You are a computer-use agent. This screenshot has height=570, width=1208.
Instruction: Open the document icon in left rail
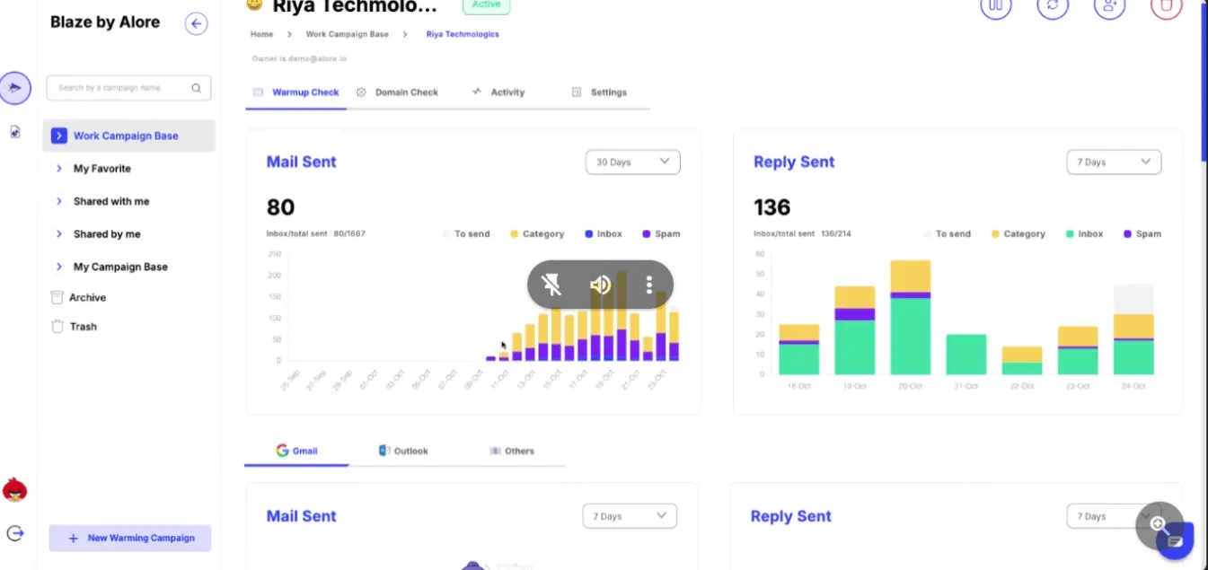click(15, 132)
